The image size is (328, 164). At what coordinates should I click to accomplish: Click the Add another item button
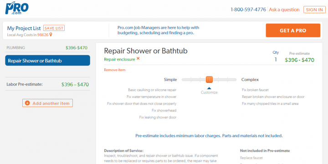click(x=48, y=103)
